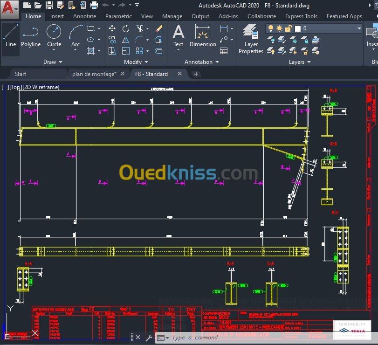378x345 pixels.
Task: Open the Start file tab
Action: [x=20, y=74]
